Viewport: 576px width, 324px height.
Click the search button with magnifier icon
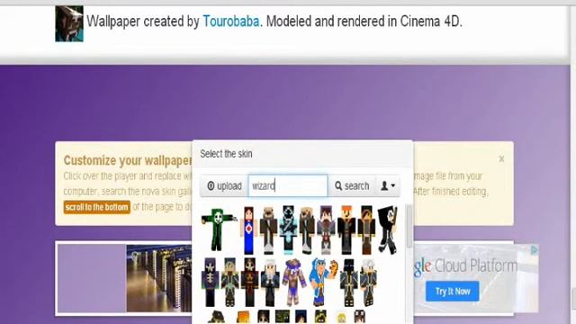click(352, 186)
